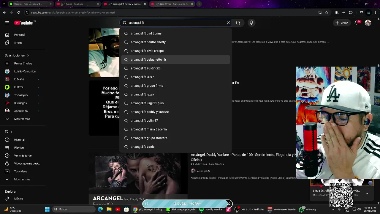Switch to the Amor - YouTube tab

click(77, 4)
